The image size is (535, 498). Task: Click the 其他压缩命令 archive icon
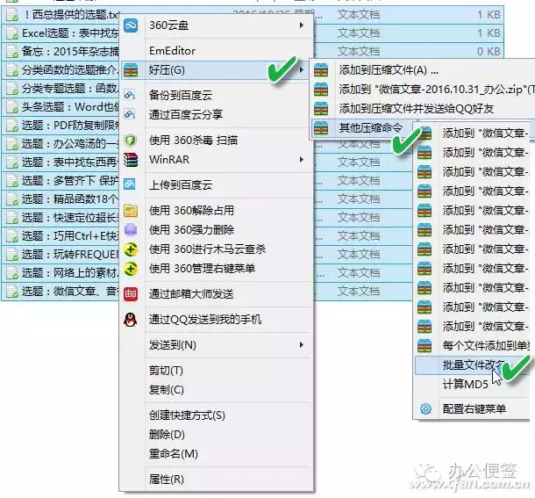coord(321,128)
